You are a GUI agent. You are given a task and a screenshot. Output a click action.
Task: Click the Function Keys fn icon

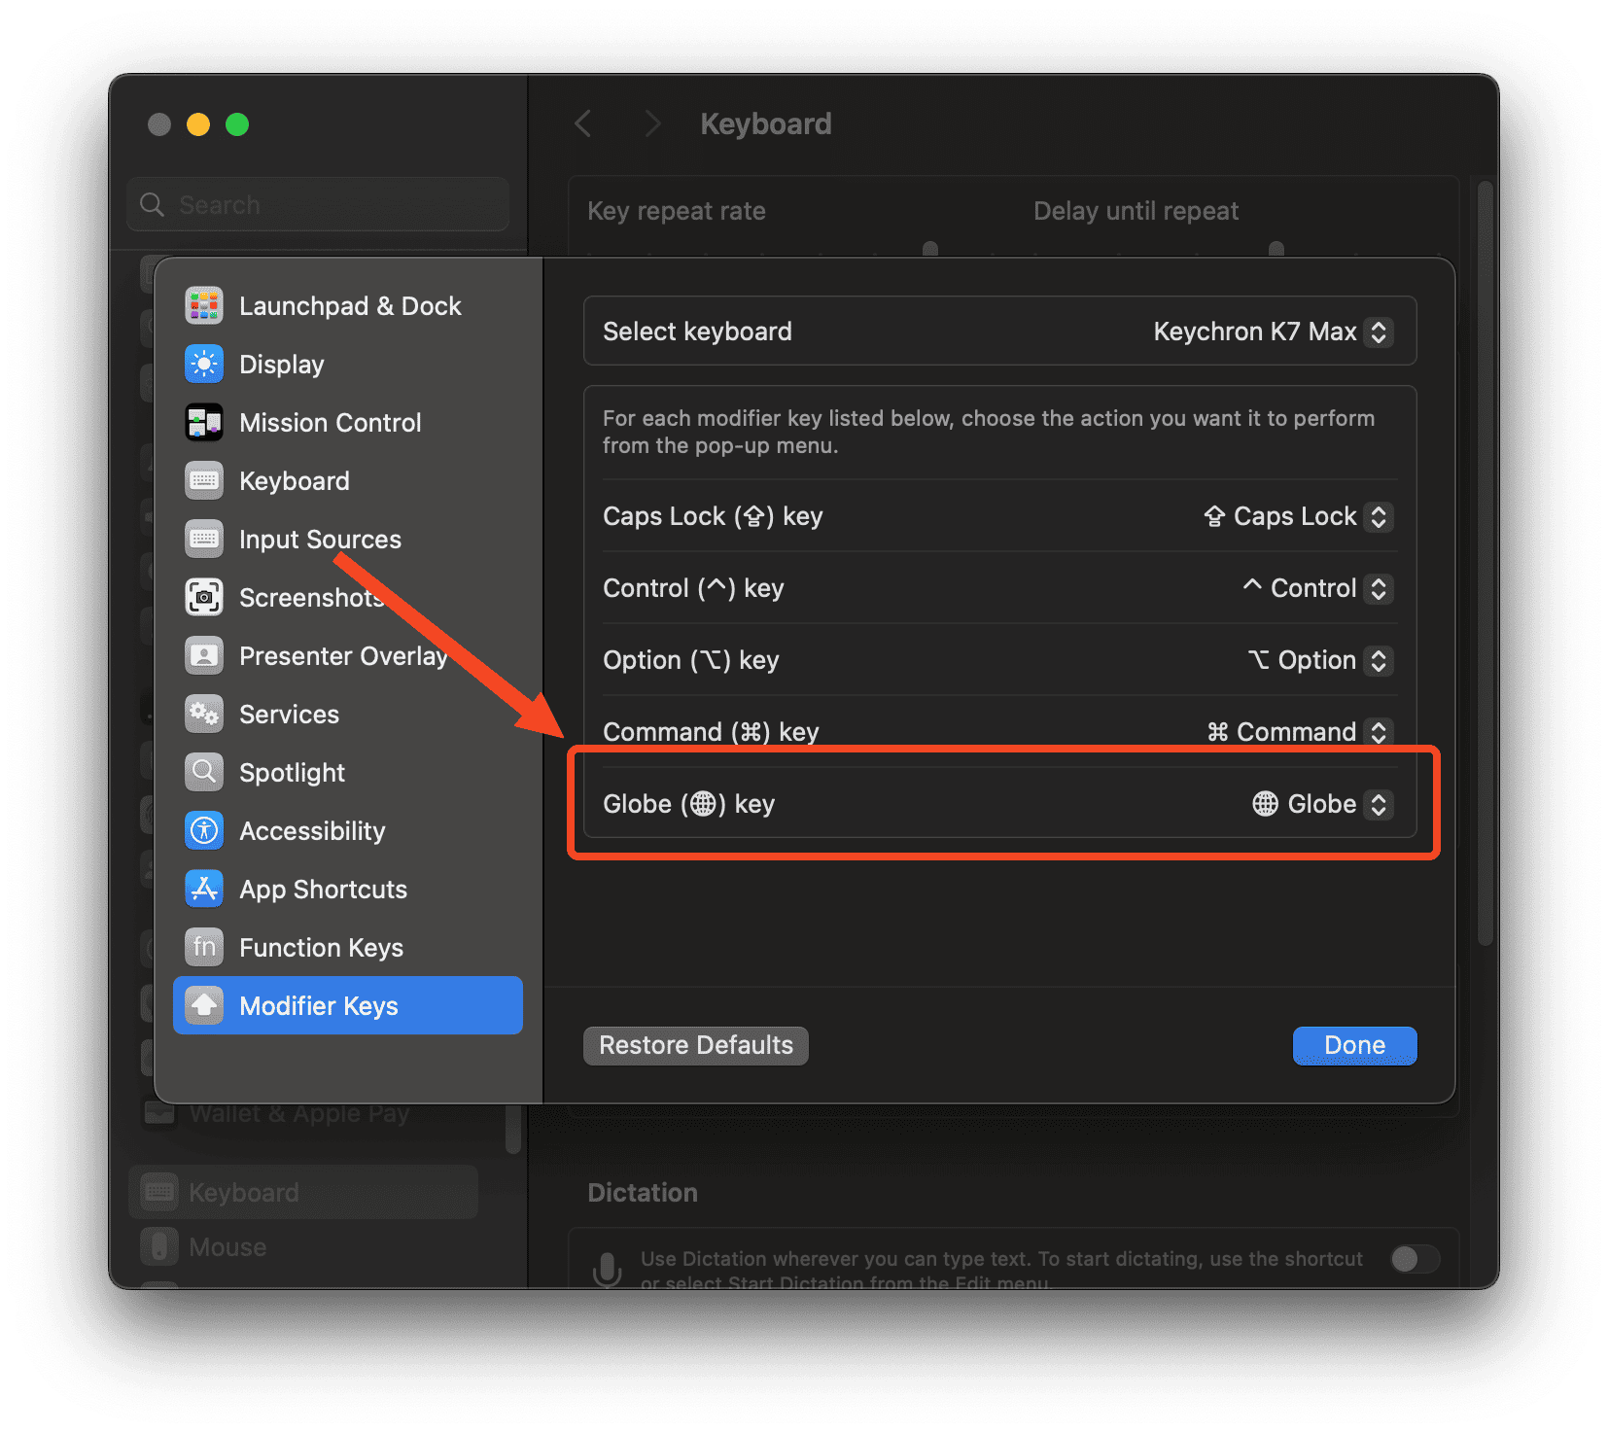[204, 947]
